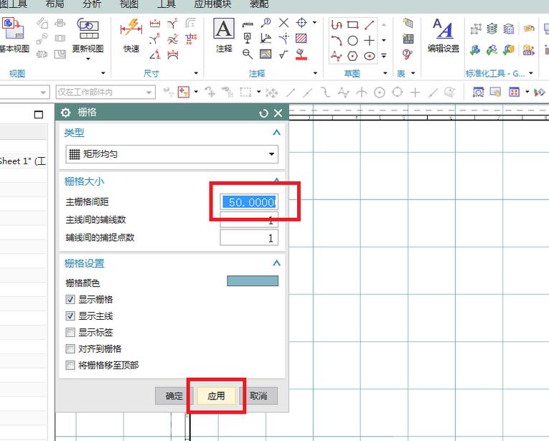
Task: Click the gear icon in 栅格 dialog title
Action: tap(66, 113)
